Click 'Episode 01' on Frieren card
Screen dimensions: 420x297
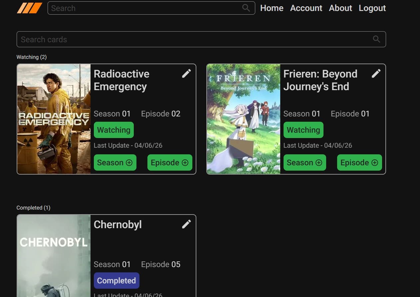(350, 114)
